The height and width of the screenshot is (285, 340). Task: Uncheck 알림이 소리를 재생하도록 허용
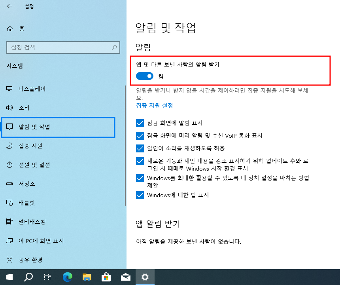coord(140,148)
